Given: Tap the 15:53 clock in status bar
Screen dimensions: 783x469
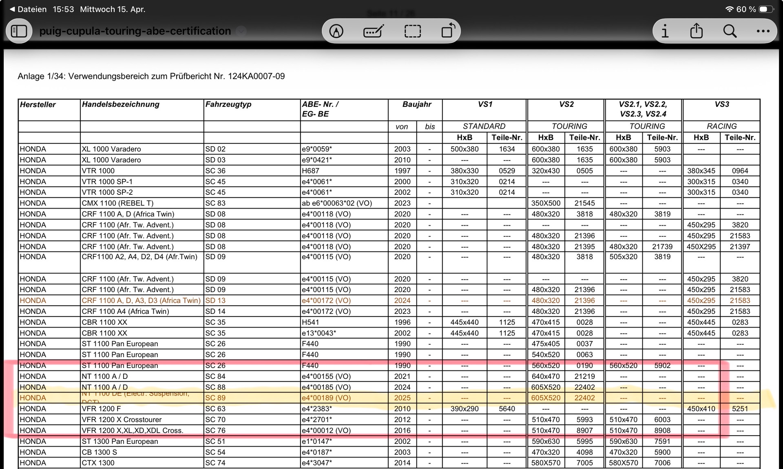Looking at the screenshot, I should (x=63, y=9).
